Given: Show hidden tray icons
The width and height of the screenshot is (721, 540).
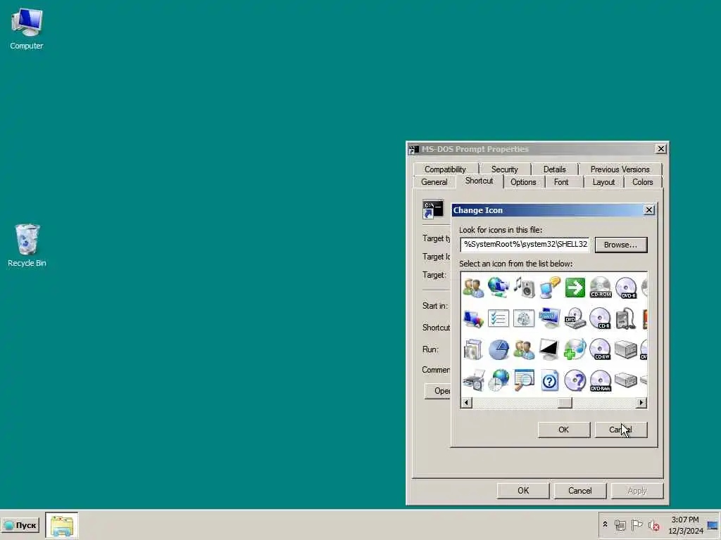Looking at the screenshot, I should pos(605,525).
